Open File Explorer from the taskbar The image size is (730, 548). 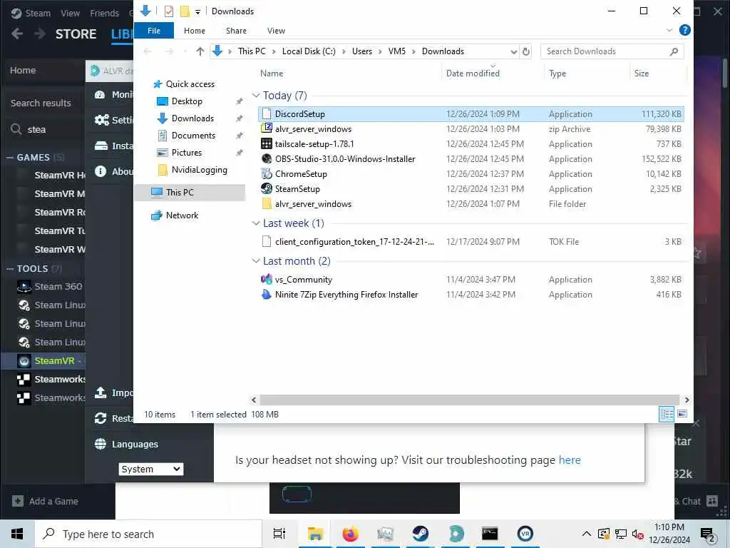point(315,534)
